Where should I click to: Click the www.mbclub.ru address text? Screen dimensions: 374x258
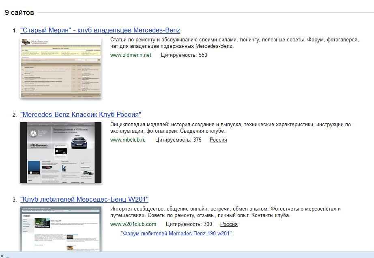point(128,140)
